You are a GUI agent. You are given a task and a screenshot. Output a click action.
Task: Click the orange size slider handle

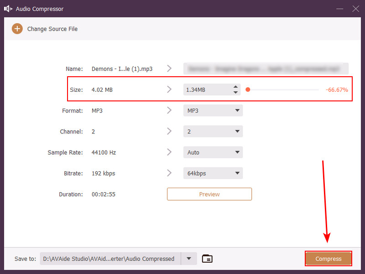pos(248,90)
